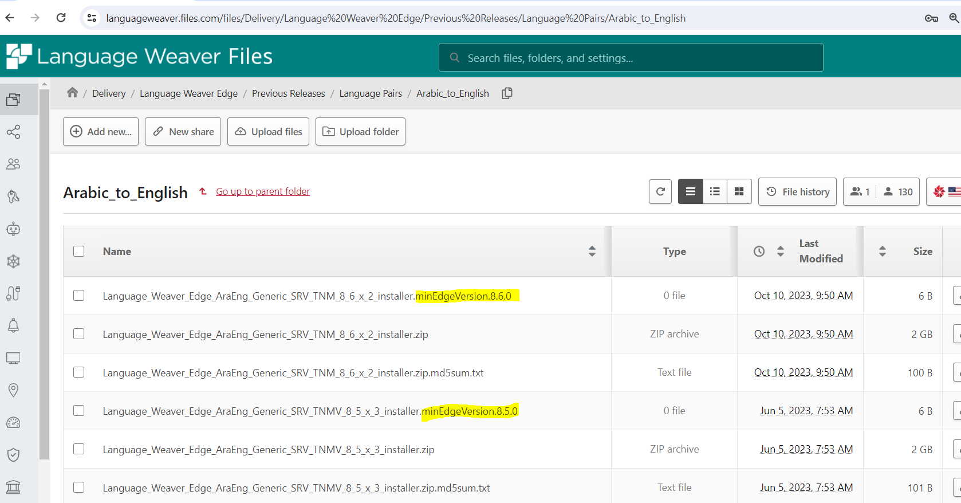The height and width of the screenshot is (503, 961).
Task: Switch to compact list view
Action: tap(715, 191)
